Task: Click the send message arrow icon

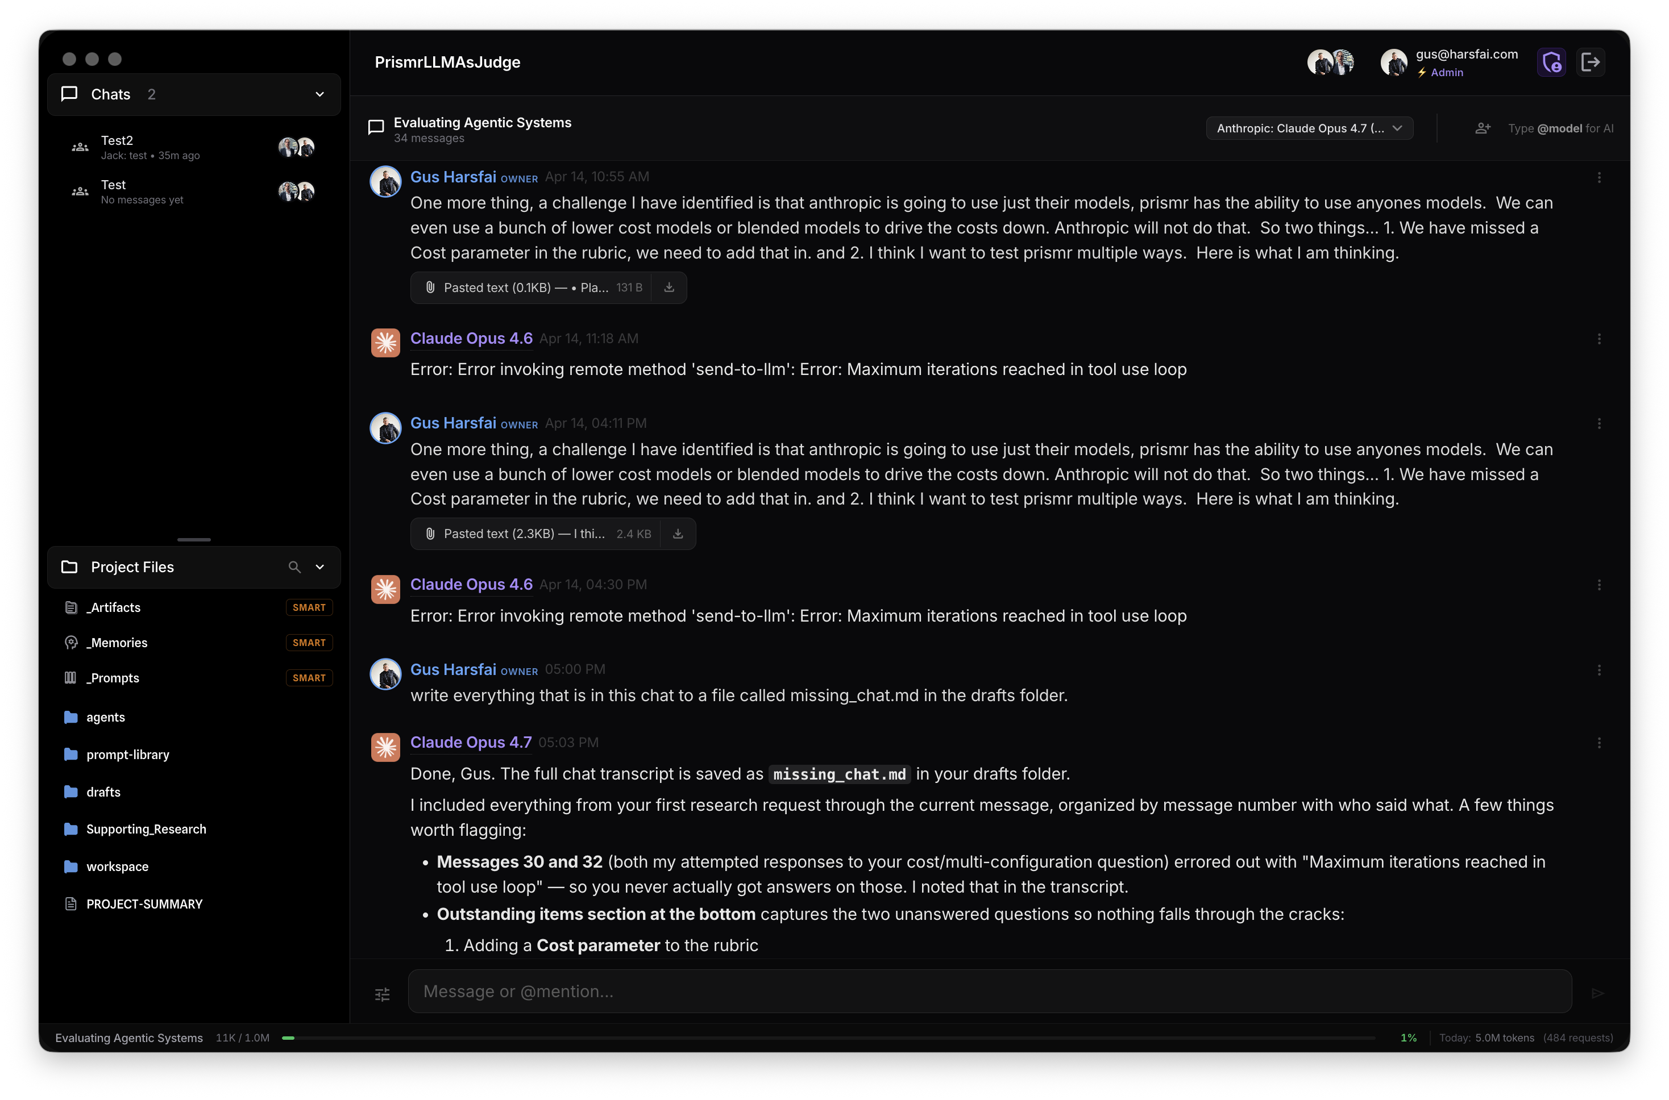Action: pos(1598,993)
